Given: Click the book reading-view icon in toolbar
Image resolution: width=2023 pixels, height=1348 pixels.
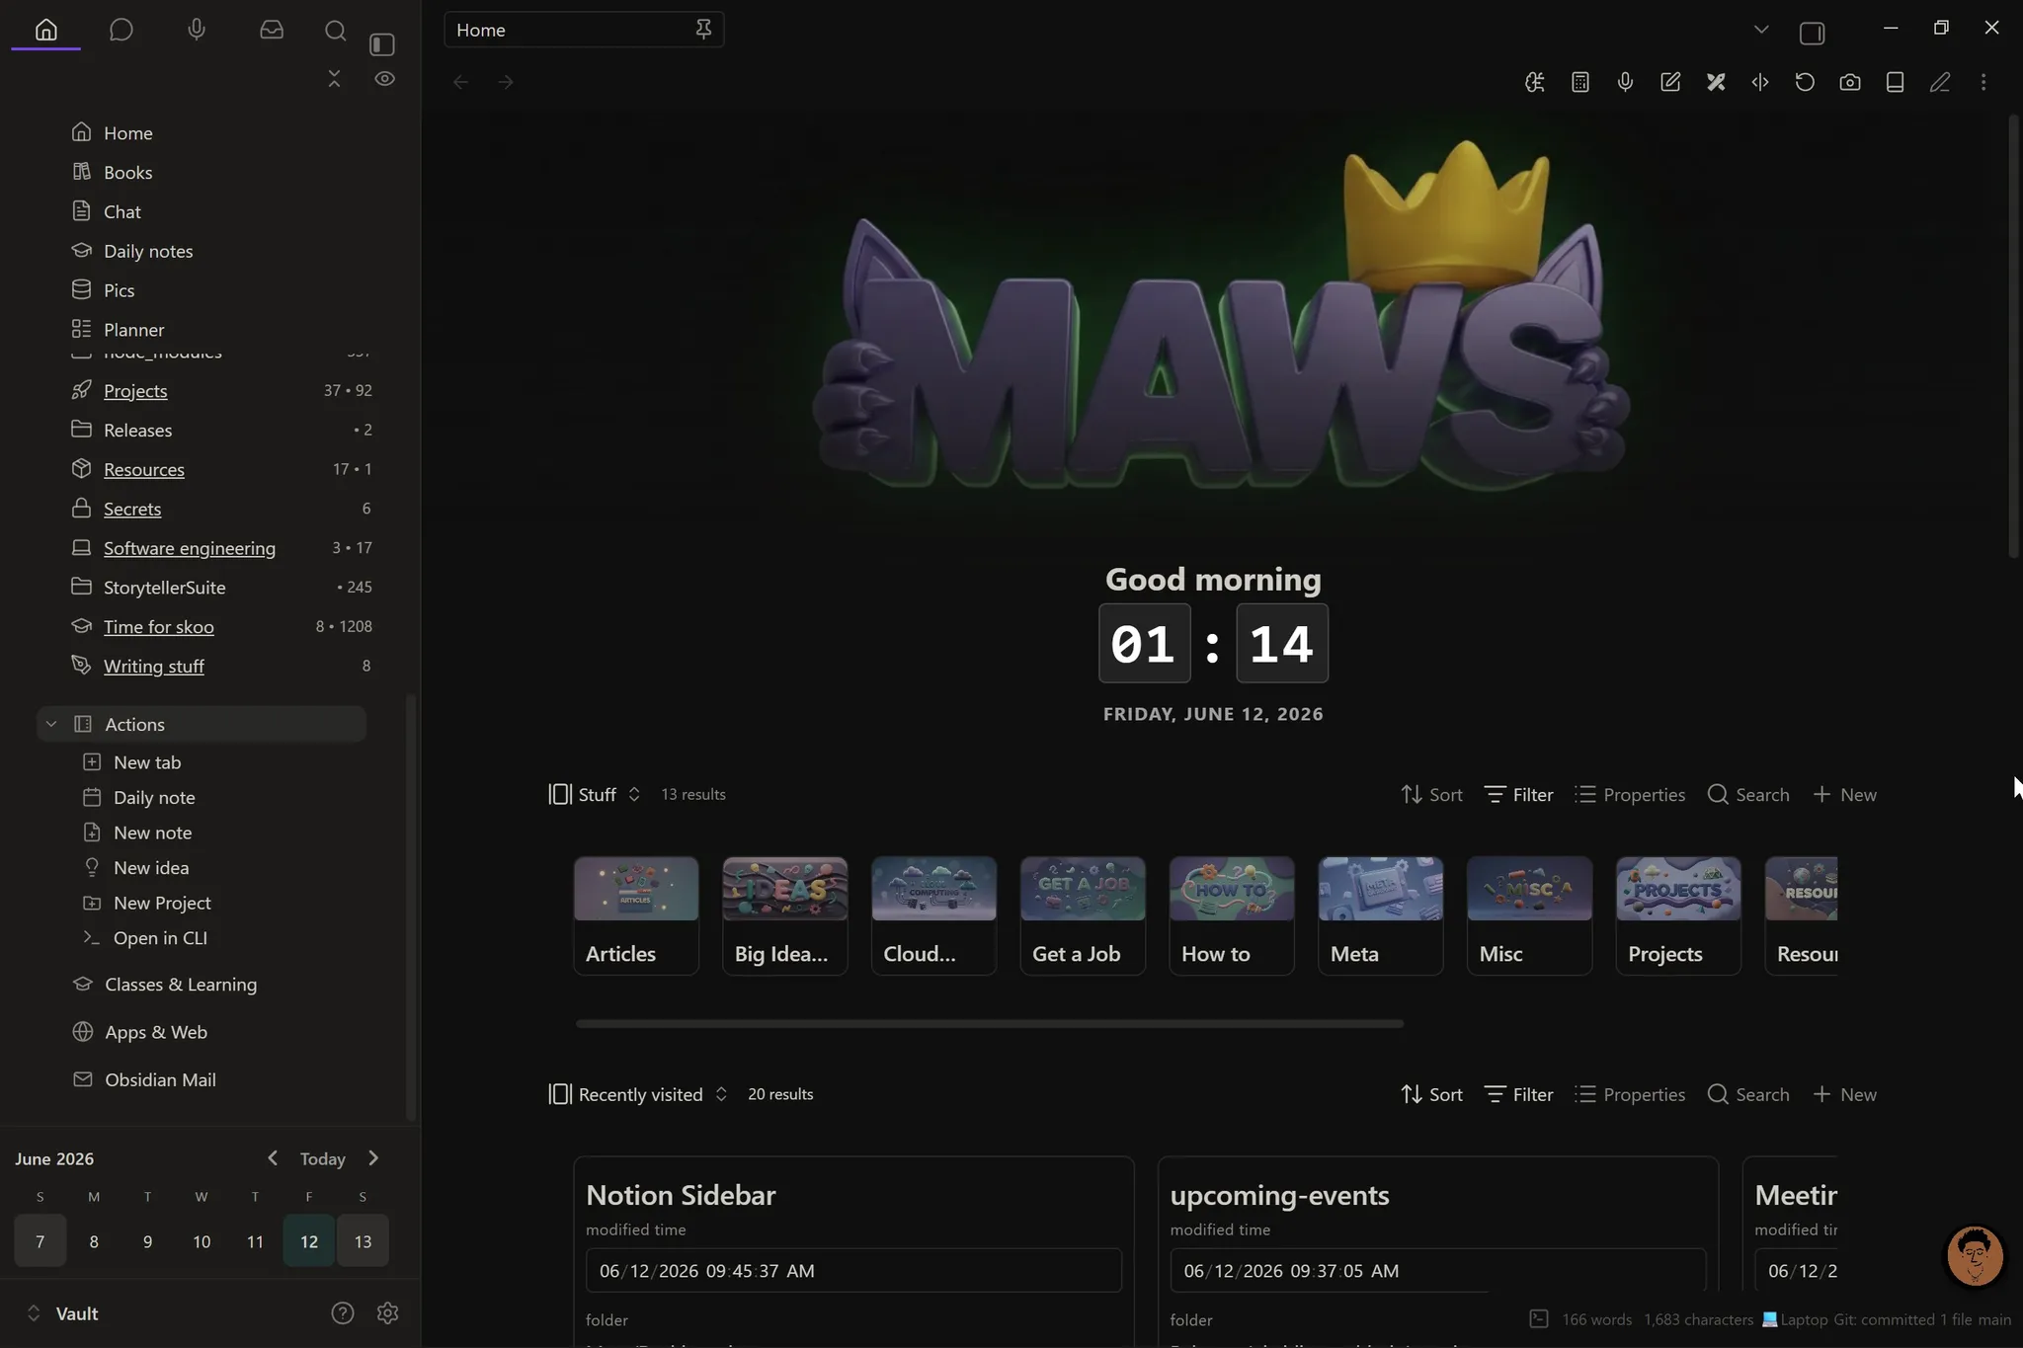Looking at the screenshot, I should (1895, 82).
